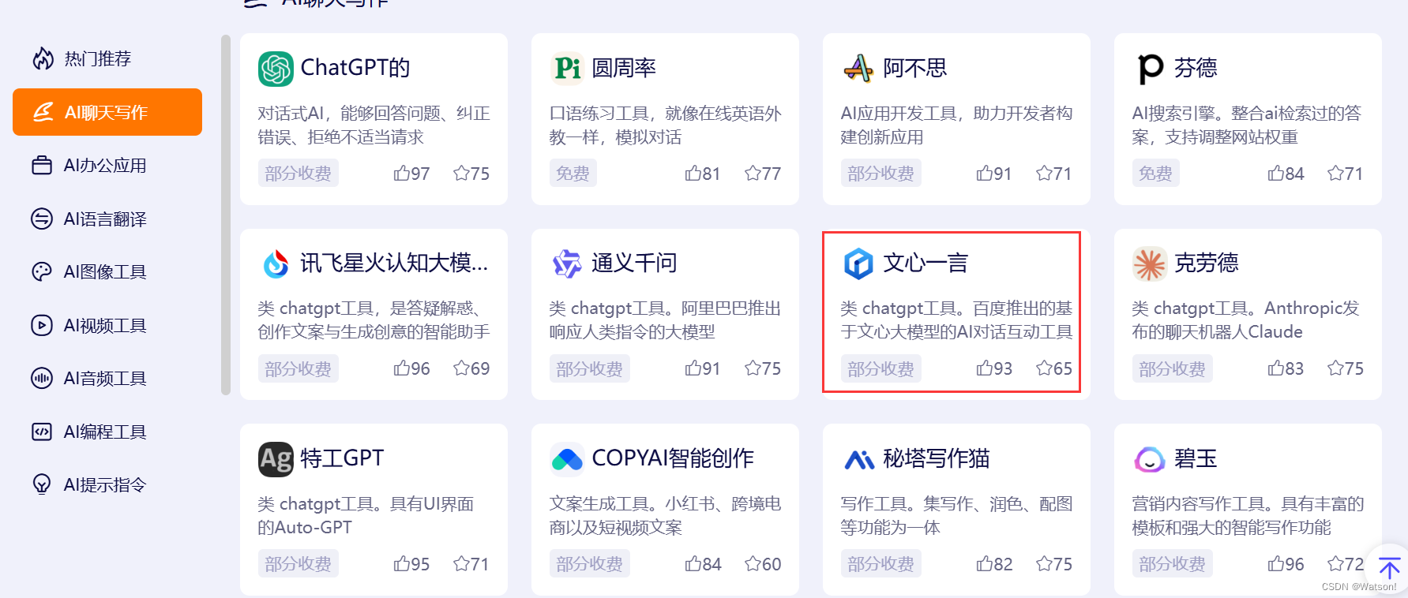
Task: Favorite the 阿不思 card star
Action: (1054, 174)
